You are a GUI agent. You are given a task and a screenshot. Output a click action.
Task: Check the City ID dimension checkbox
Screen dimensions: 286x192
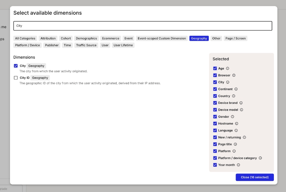coord(16,78)
